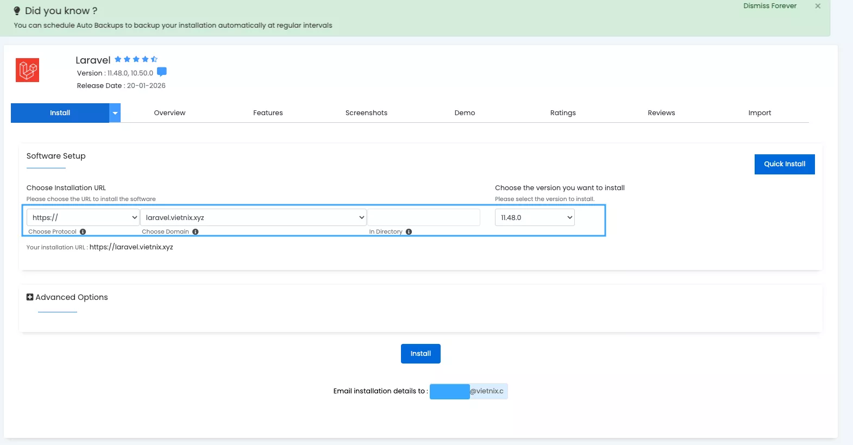Open the Install tab dropdown arrow
The height and width of the screenshot is (445, 853).
(115, 113)
